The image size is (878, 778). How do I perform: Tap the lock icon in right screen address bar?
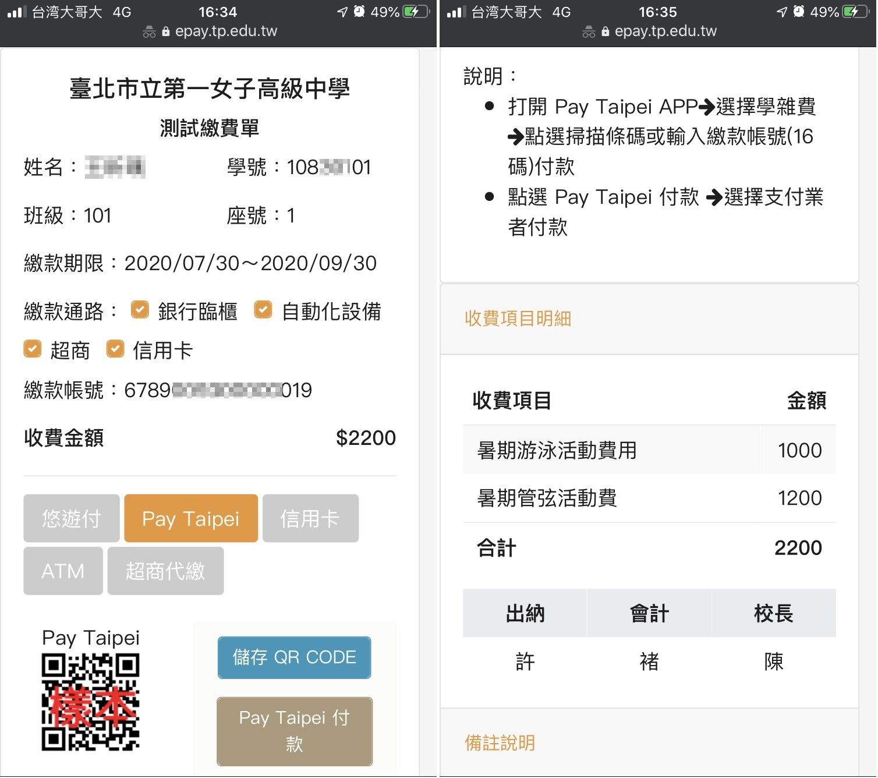point(606,31)
